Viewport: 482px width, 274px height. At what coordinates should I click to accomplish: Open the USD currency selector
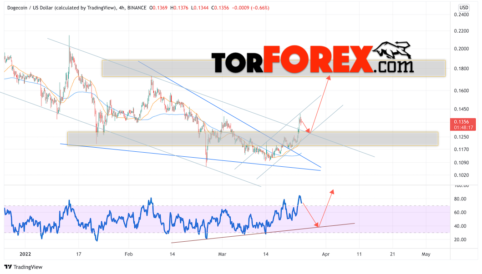pyautogui.click(x=463, y=8)
